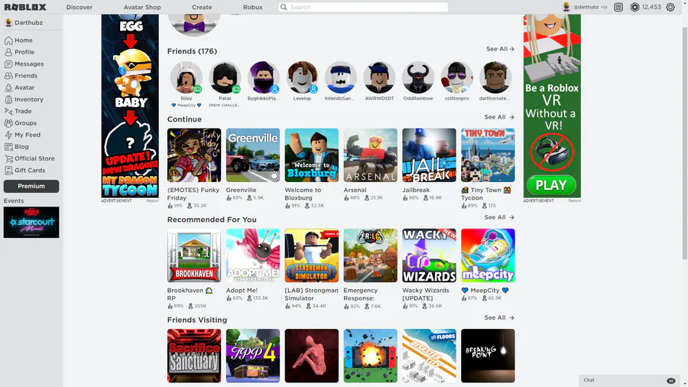Open the Greenville game thumbnail
Viewport: 688px width, 387px height.
(253, 155)
